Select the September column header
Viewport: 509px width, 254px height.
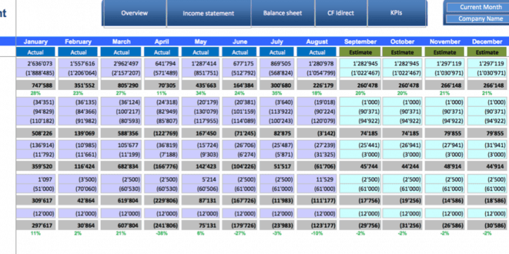360,42
